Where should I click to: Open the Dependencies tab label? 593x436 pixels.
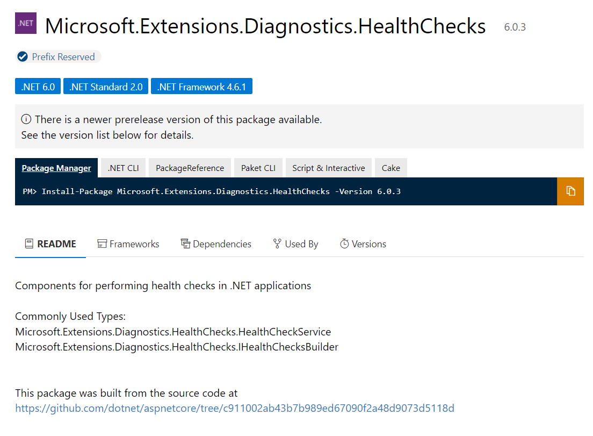(222, 244)
